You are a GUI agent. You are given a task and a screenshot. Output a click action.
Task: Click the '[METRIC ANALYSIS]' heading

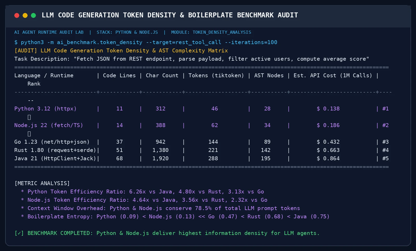[x=42, y=183]
